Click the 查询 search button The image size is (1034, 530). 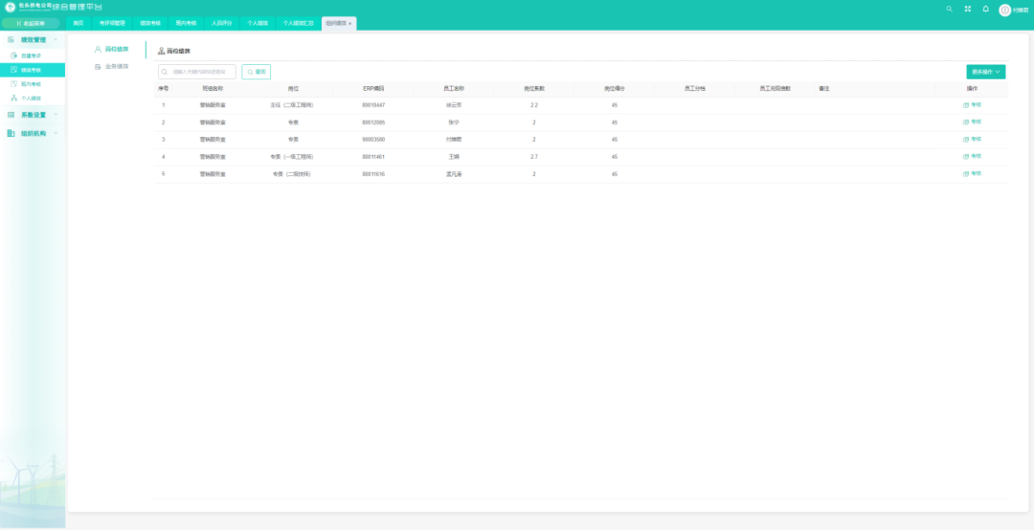pos(257,72)
